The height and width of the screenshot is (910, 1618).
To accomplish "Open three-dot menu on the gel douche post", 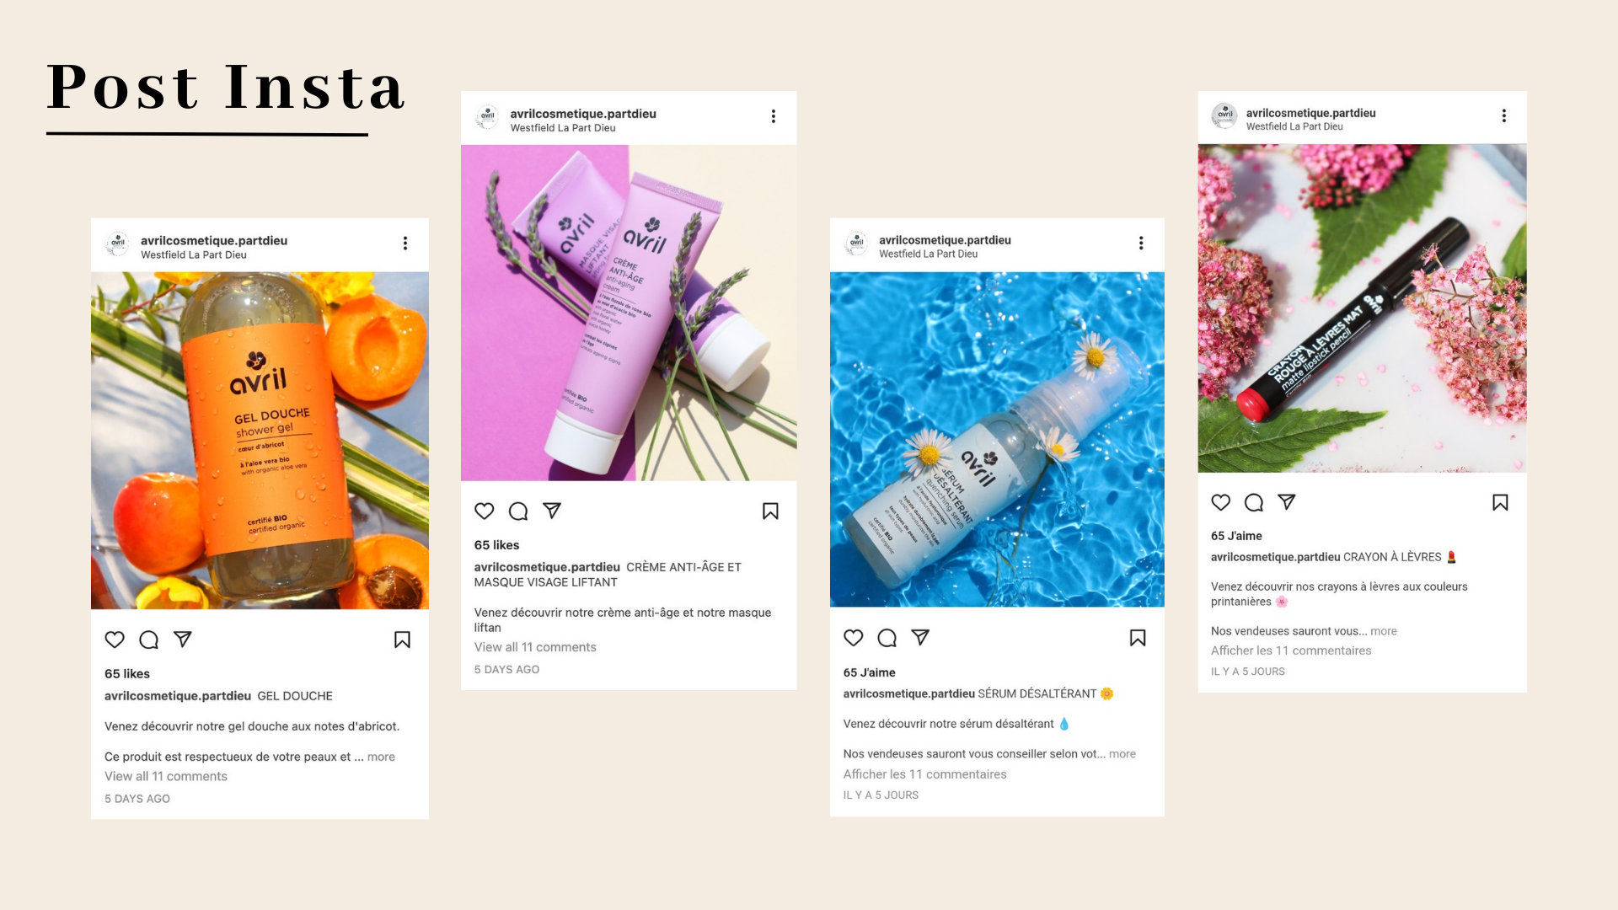I will coord(405,243).
